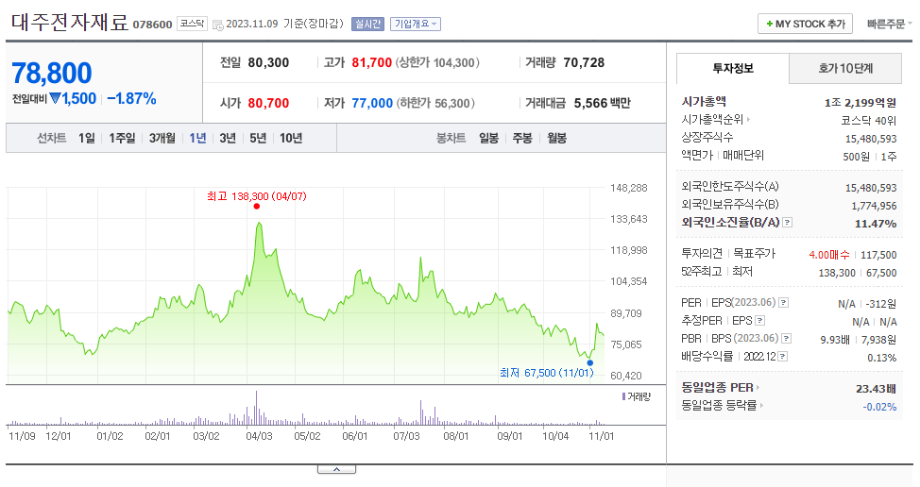Click the 액면가 value 500원
The image size is (920, 487).
(x=856, y=157)
